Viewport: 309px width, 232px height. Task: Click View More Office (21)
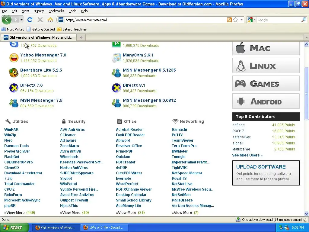pos(130,212)
